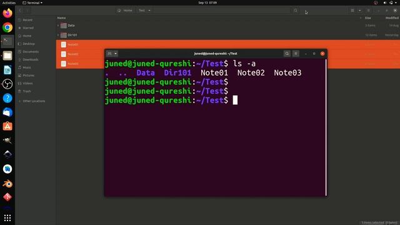This screenshot has width=400, height=225.
Task: Open the terminal hamburger menu
Action: coord(296,54)
